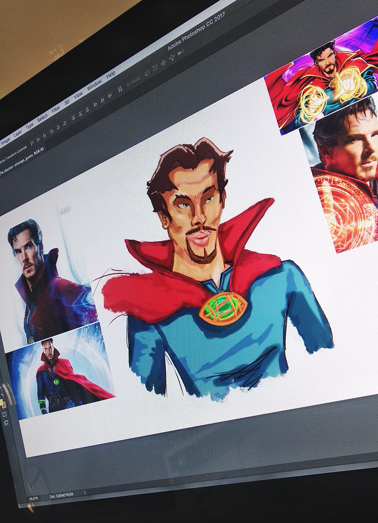Open the 3D menu

coord(67,102)
